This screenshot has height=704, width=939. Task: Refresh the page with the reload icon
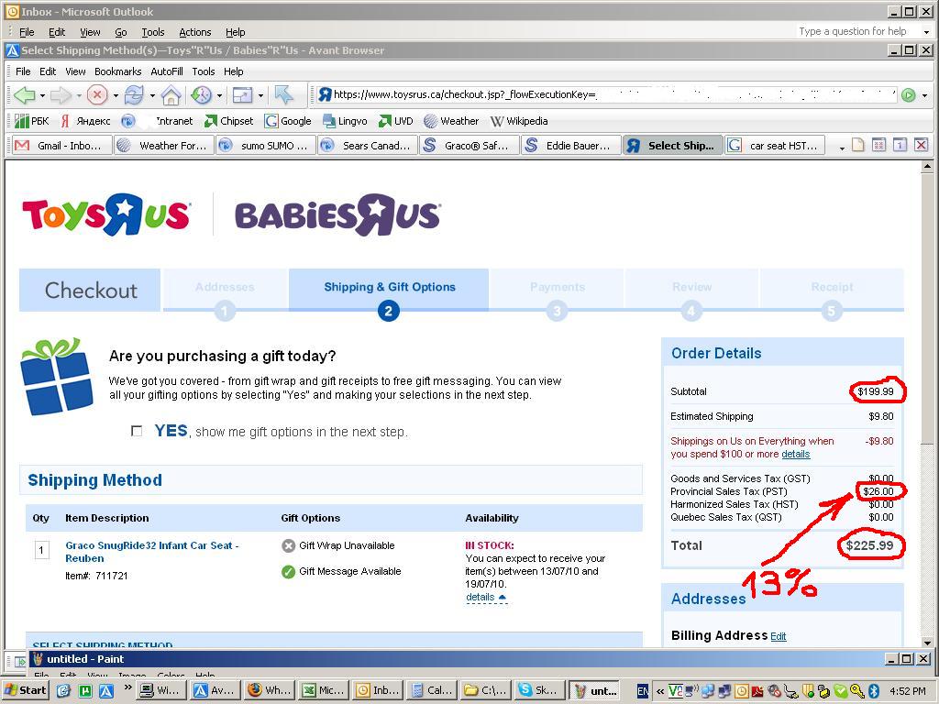(x=134, y=94)
